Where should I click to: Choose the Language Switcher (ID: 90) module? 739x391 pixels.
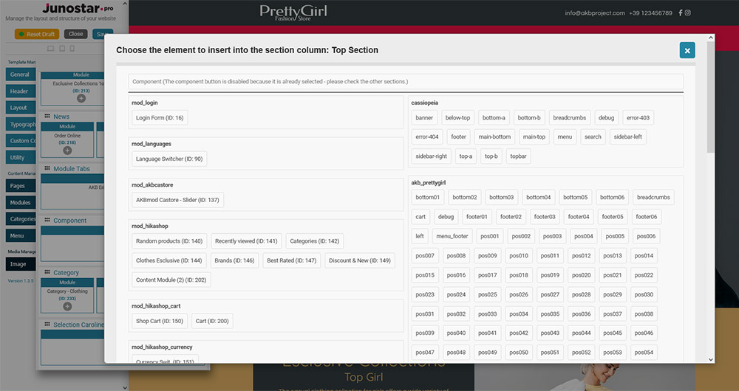pos(168,159)
